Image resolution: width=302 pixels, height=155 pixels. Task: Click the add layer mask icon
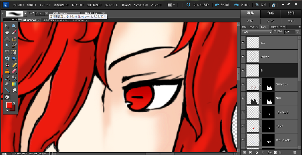click(x=251, y=152)
